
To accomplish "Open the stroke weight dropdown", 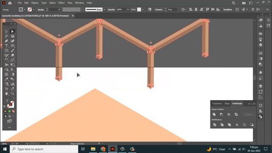I will (59, 9).
